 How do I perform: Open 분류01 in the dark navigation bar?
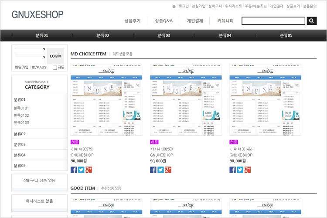coord(42,36)
